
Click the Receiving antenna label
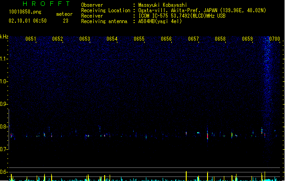coord(104,21)
